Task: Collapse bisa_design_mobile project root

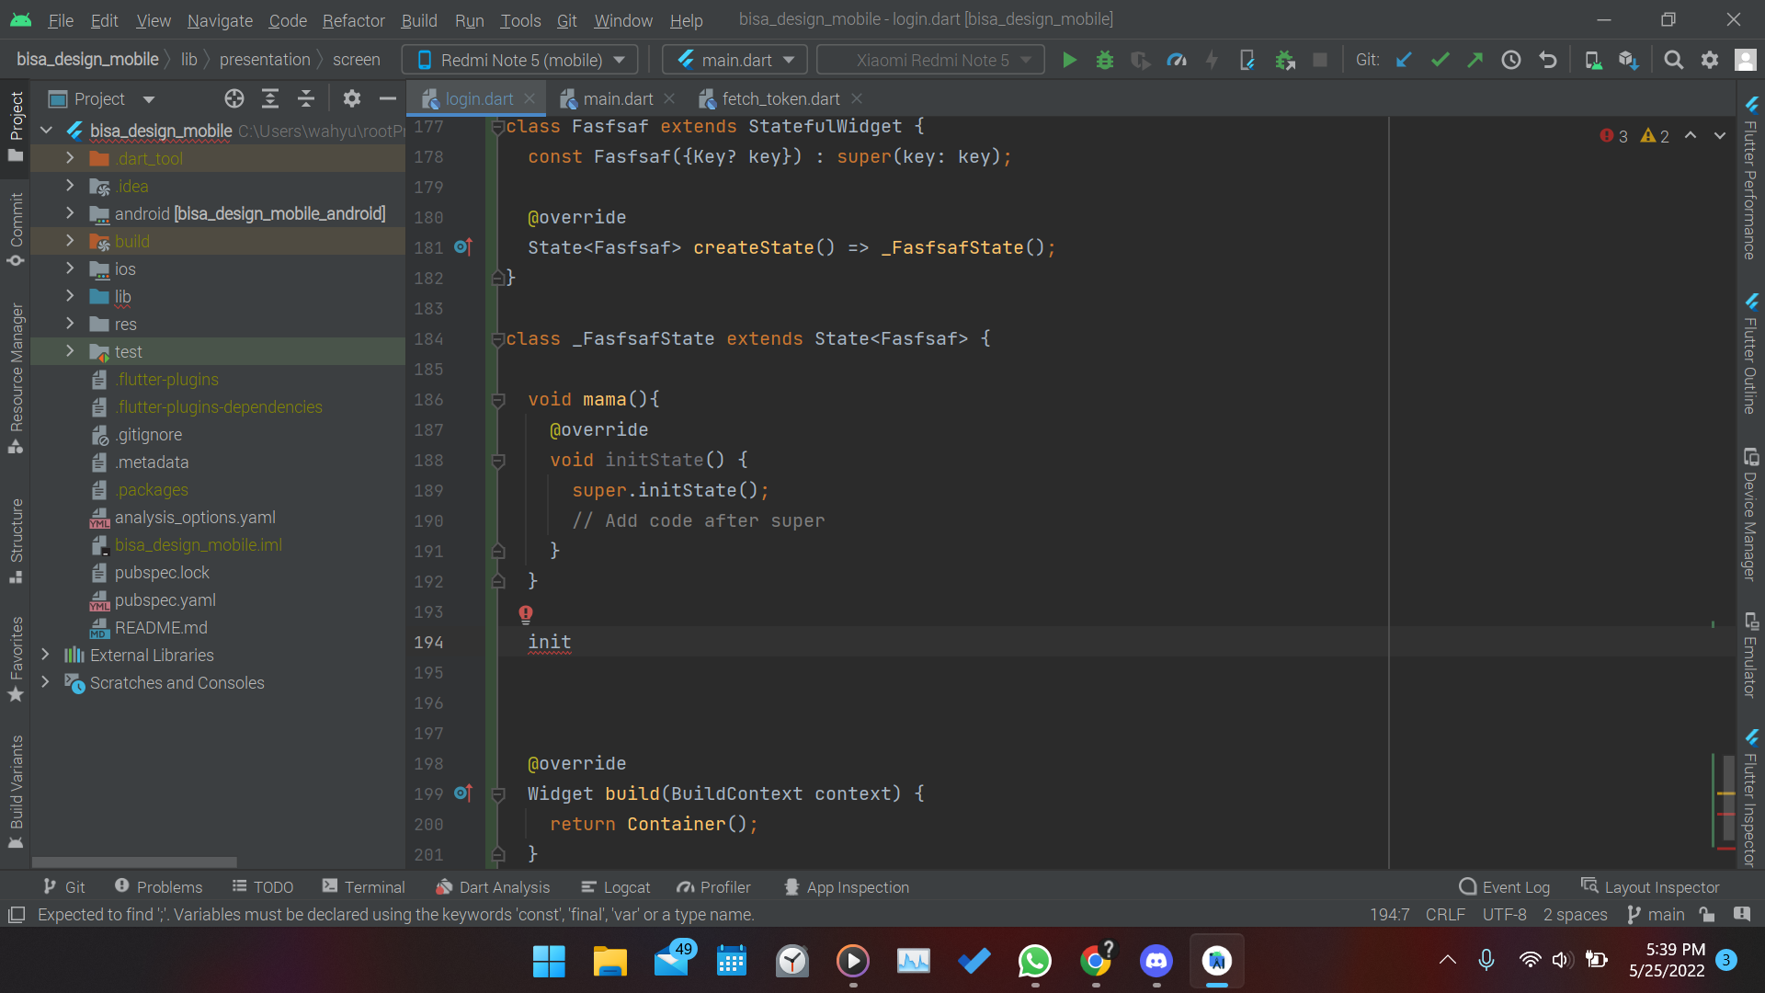Action: pos(46,131)
